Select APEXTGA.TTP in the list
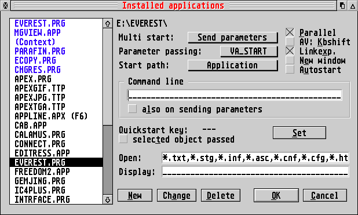358x215 pixels. (56, 107)
